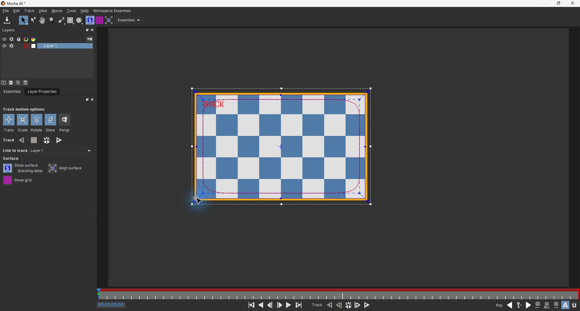Click Show surface (tracking data) button
Viewport: 580px width, 311px height.
pos(8,168)
